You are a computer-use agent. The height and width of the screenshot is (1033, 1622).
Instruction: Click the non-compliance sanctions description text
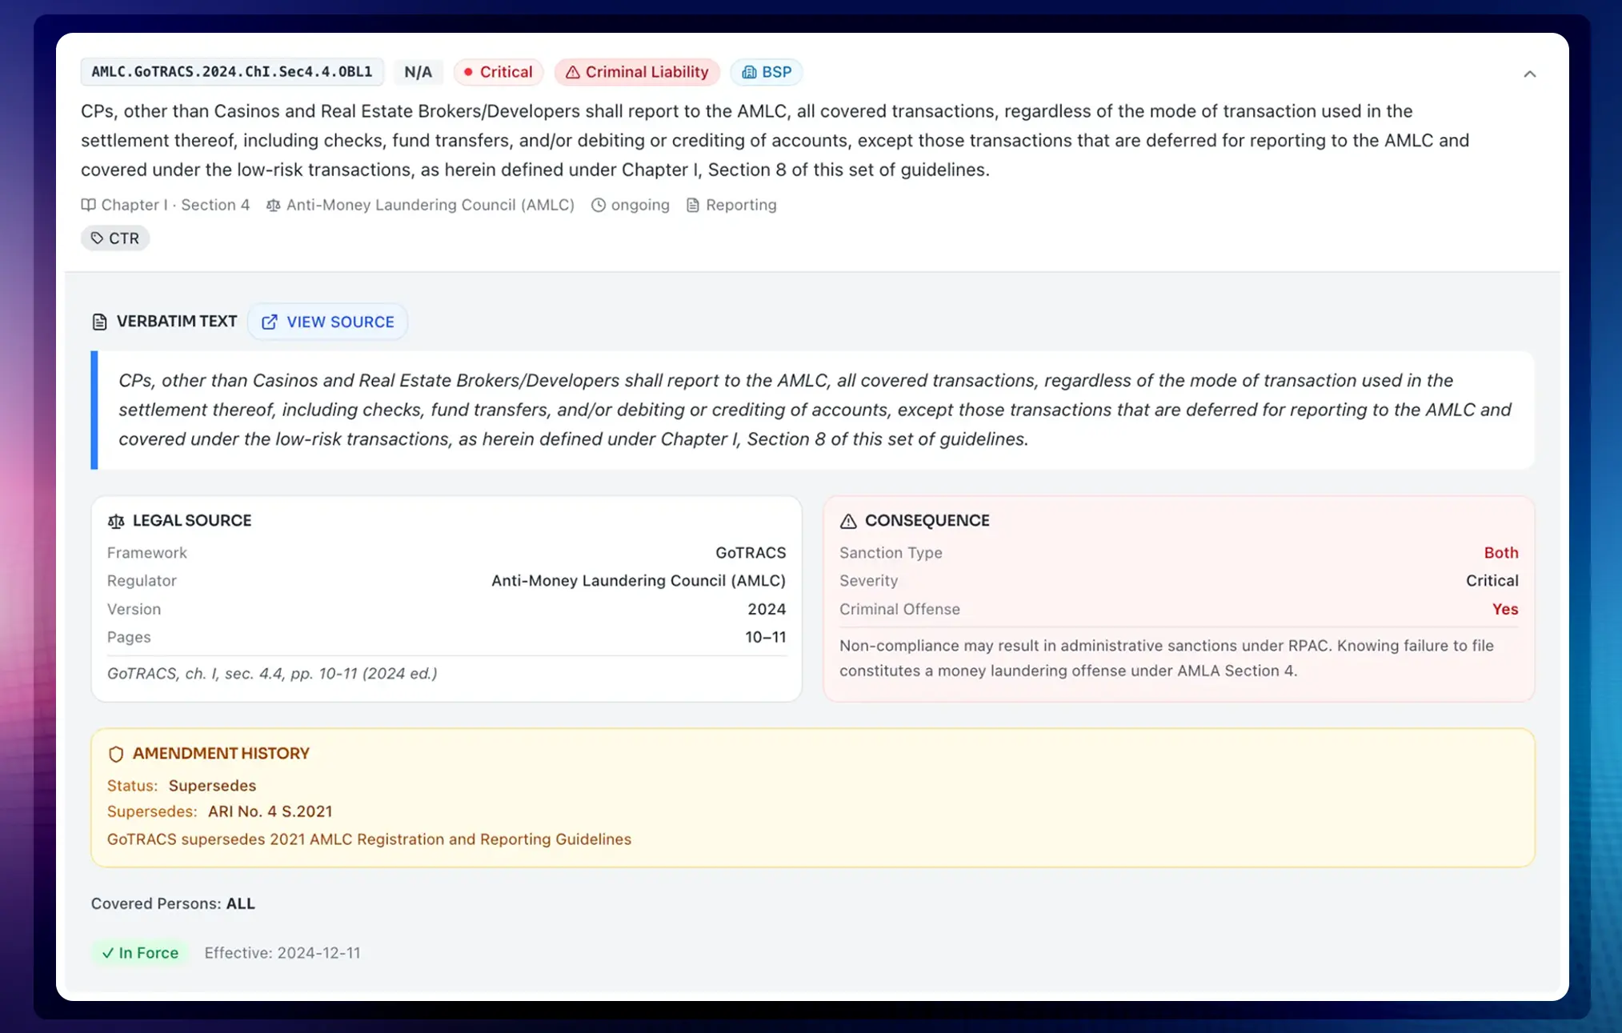click(1167, 658)
